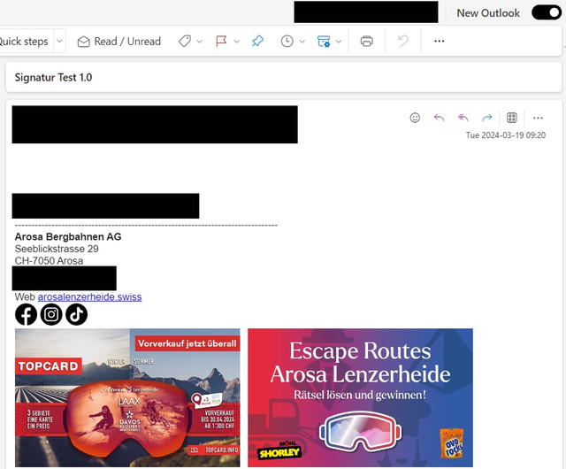The width and height of the screenshot is (566, 469).
Task: Open arosalenzerheide.swiss web link
Action: (89, 297)
